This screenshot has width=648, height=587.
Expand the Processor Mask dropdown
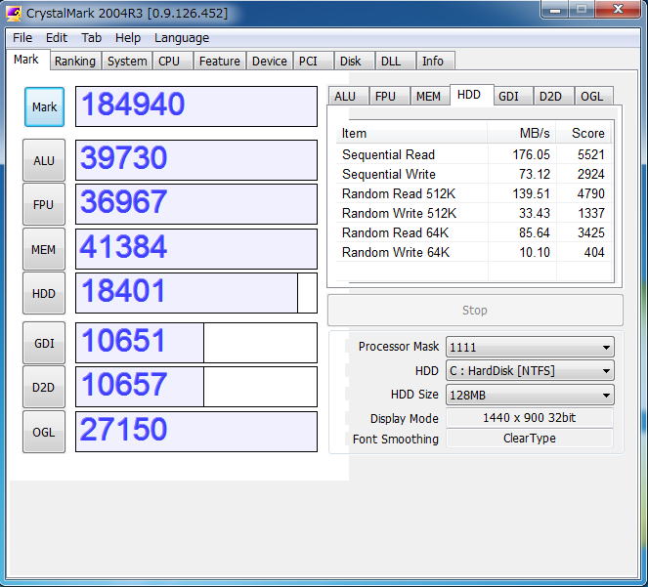[x=530, y=347]
